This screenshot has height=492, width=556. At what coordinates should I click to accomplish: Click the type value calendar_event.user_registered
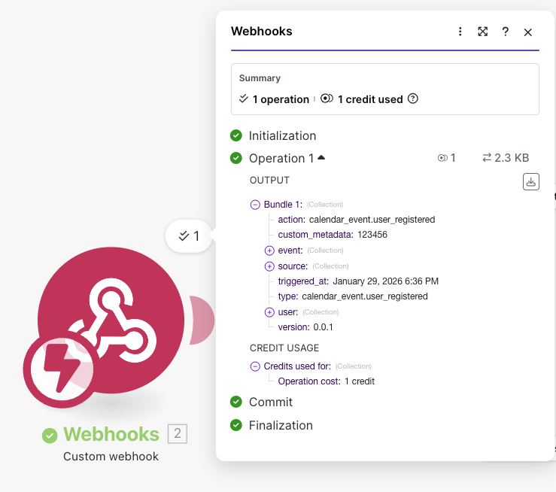pos(364,296)
